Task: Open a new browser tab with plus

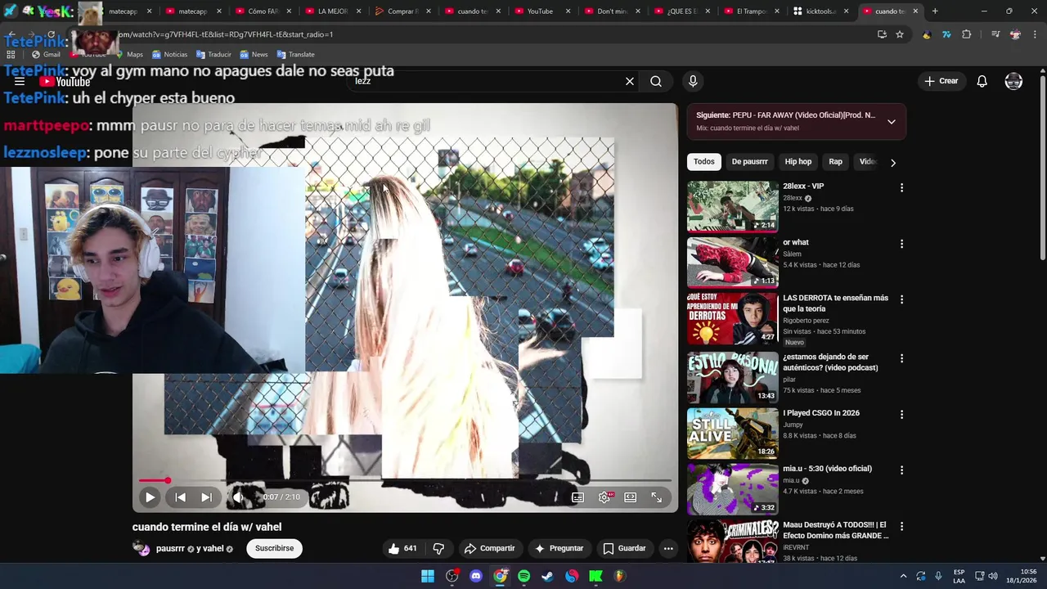Action: [x=935, y=11]
